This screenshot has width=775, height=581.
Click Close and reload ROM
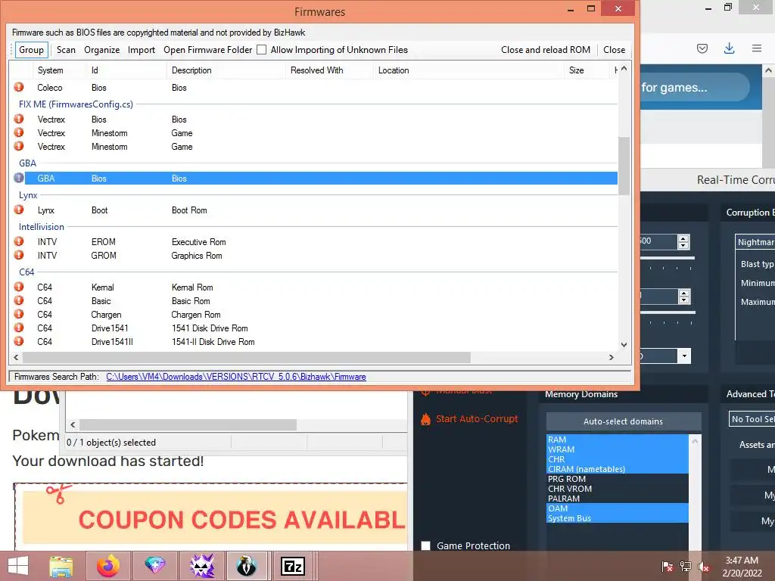(x=546, y=49)
